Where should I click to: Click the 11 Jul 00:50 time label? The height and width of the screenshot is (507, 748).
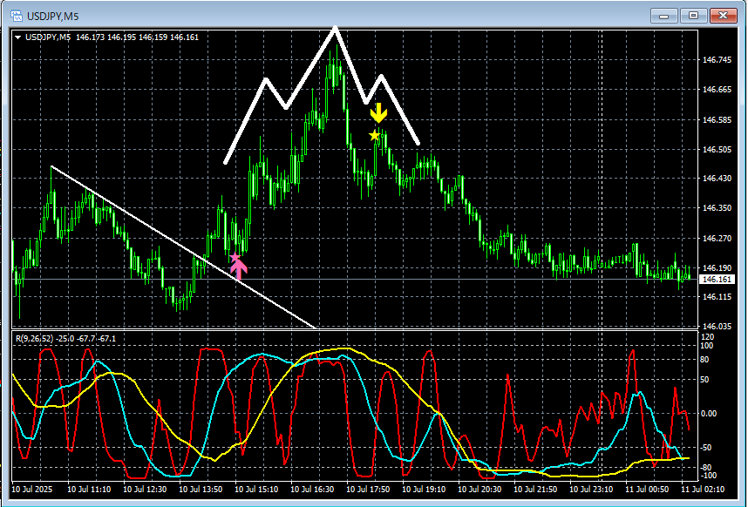[648, 490]
